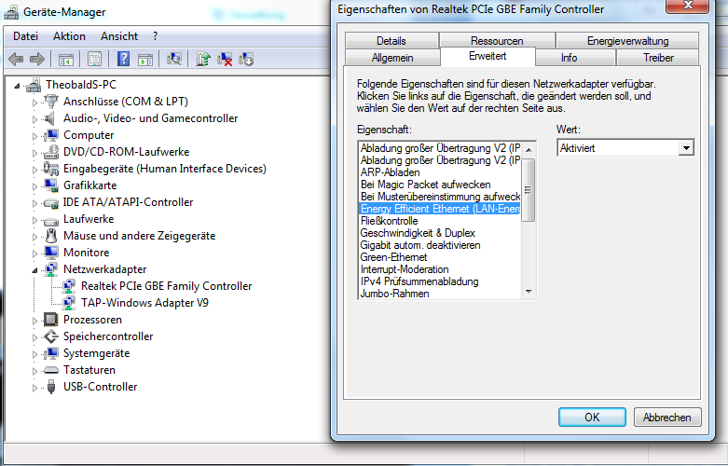Switch to the Allgemein tab
728x466 pixels.
point(392,58)
